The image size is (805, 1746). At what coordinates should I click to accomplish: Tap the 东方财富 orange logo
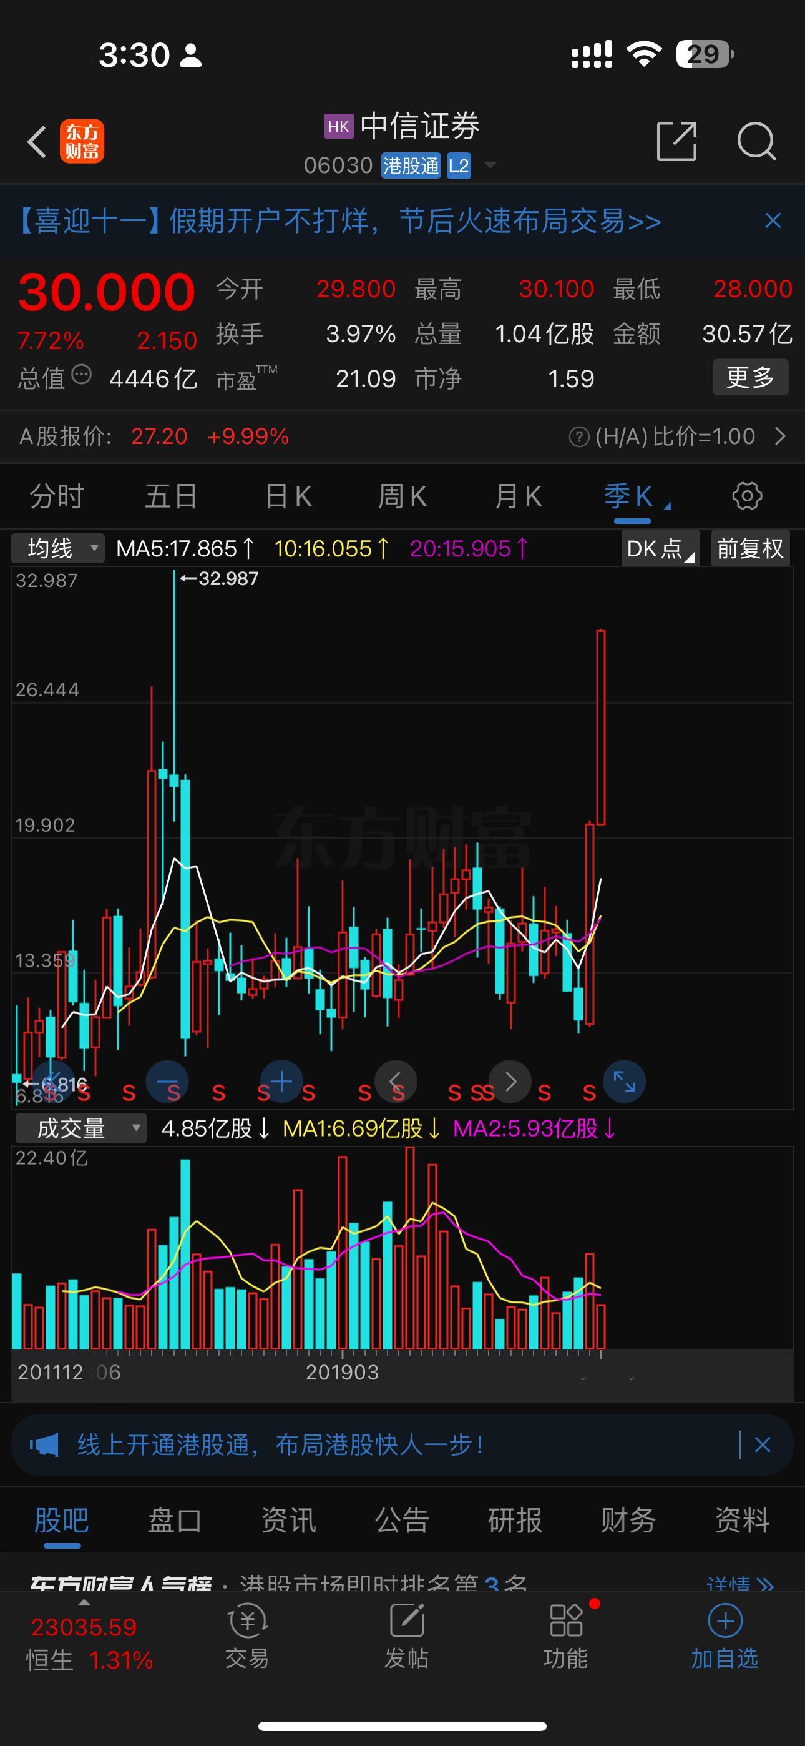[x=82, y=142]
